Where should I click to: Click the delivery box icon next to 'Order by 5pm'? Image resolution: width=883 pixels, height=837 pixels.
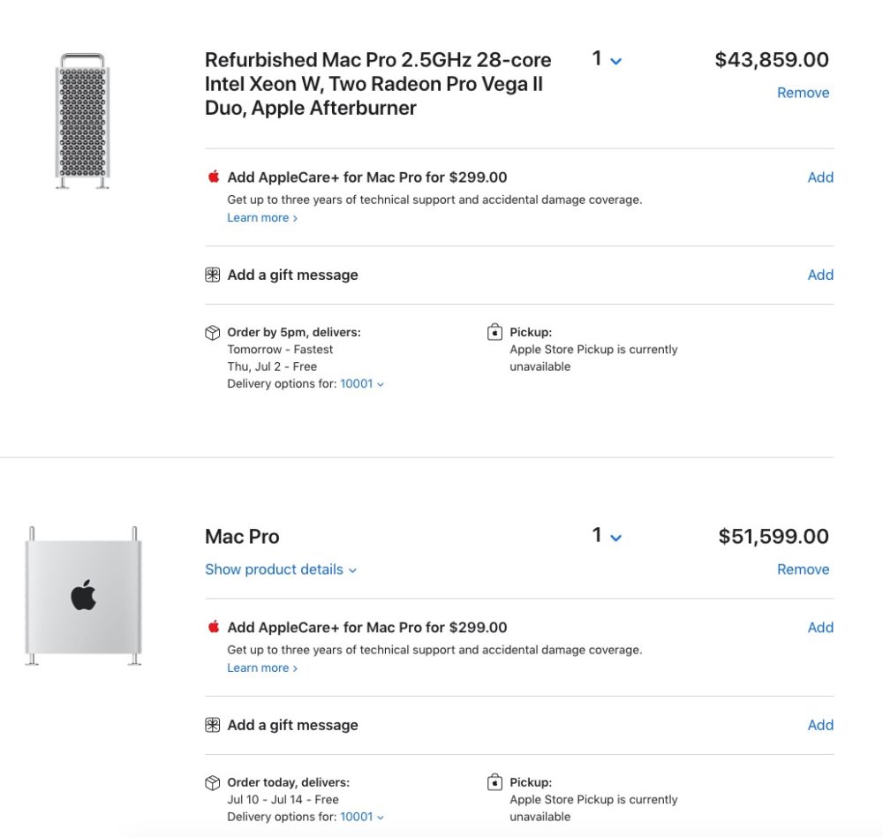pos(212,333)
